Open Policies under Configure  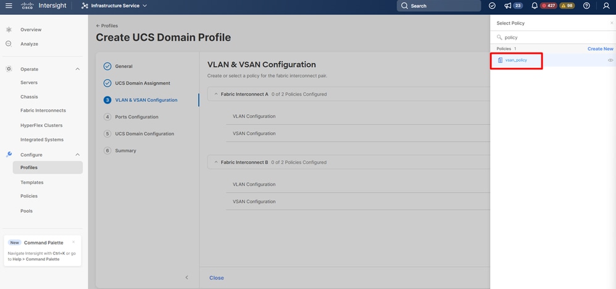tap(28, 196)
